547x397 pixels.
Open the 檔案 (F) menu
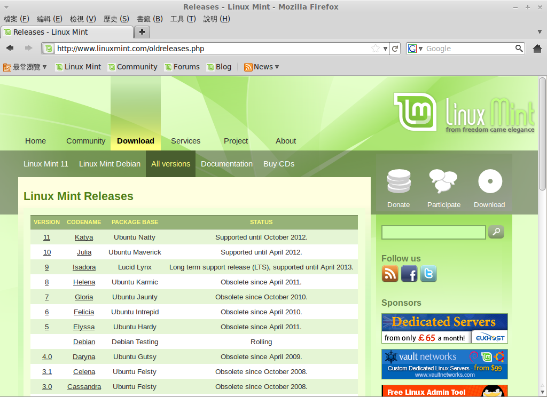tap(17, 19)
